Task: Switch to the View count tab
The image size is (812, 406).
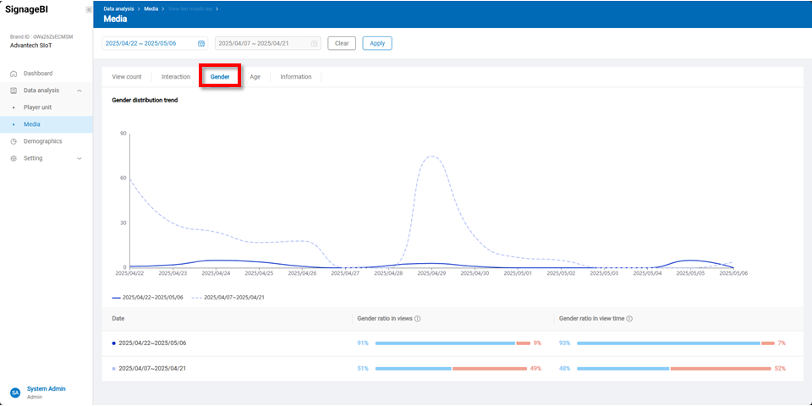Action: [x=127, y=77]
